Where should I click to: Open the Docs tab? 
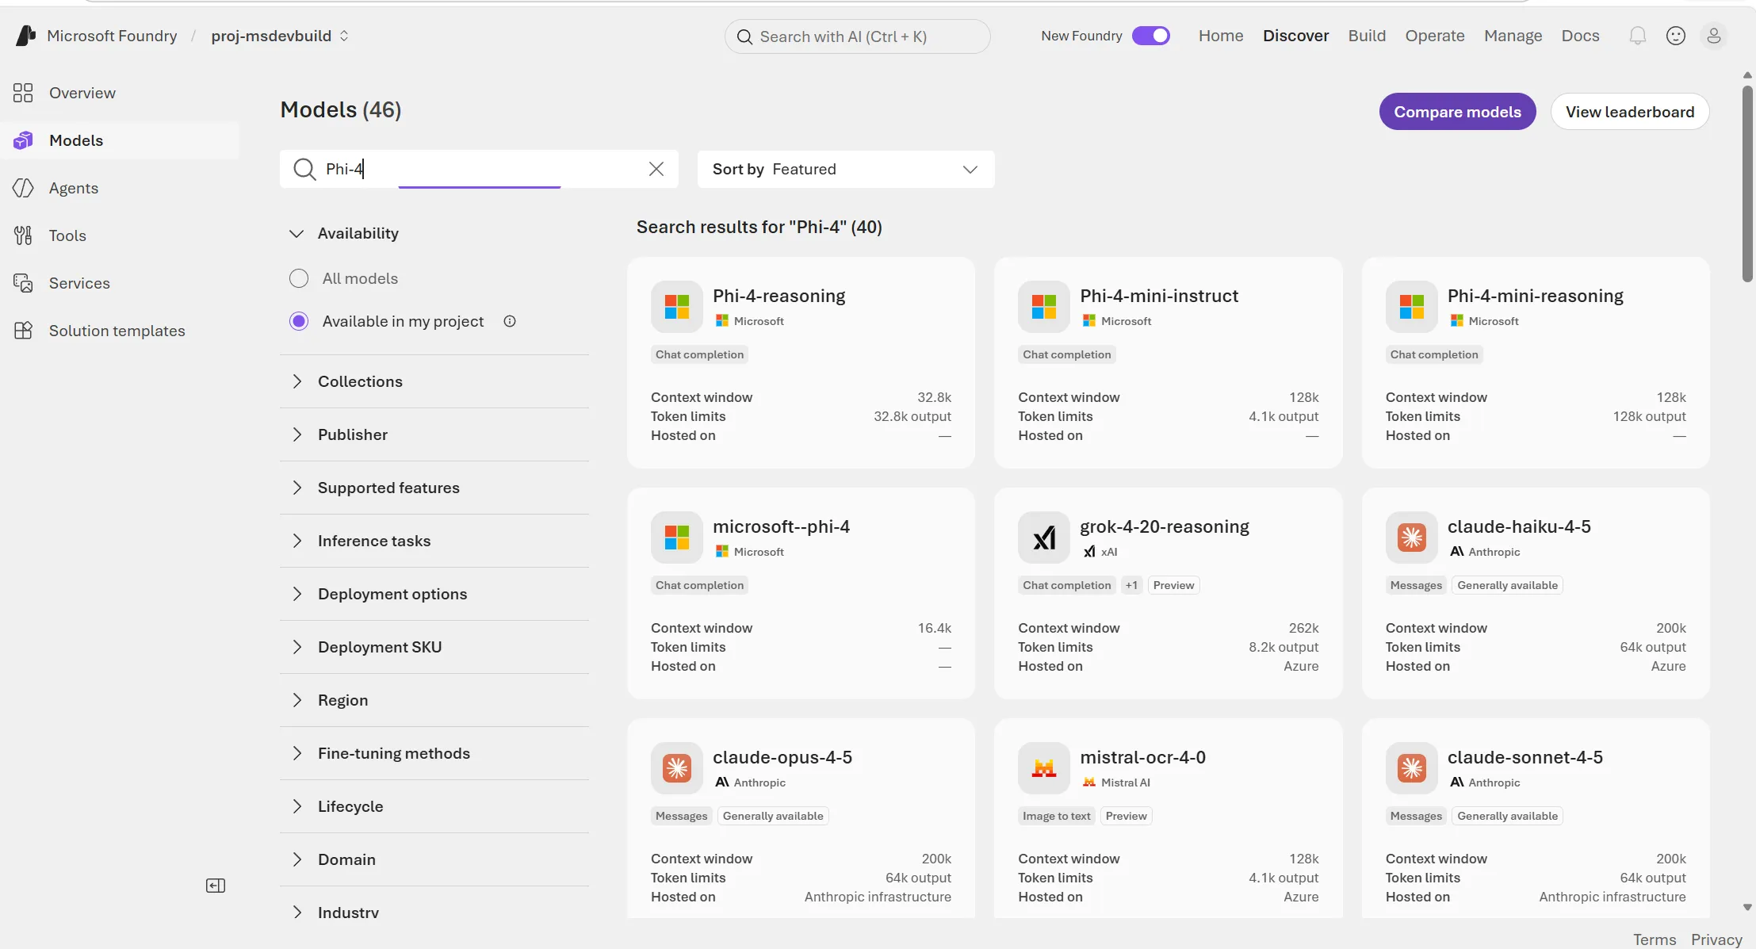click(1580, 36)
